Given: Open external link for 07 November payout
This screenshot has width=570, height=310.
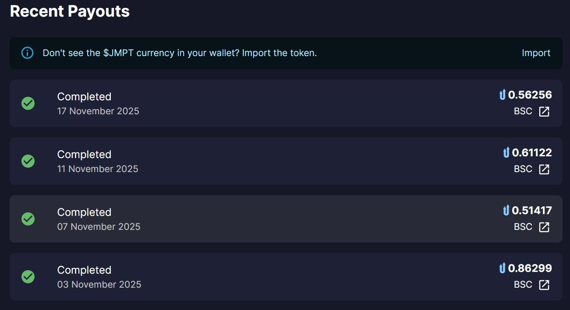Looking at the screenshot, I should click(x=544, y=227).
